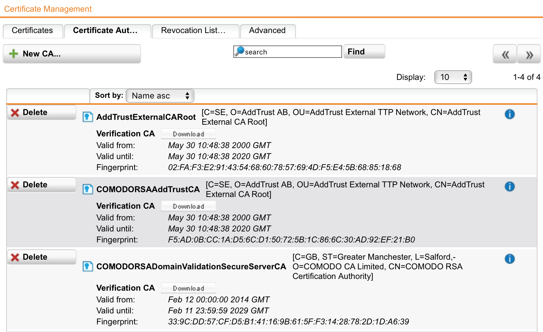
Task: Open the Display count dropdown
Action: [453, 77]
